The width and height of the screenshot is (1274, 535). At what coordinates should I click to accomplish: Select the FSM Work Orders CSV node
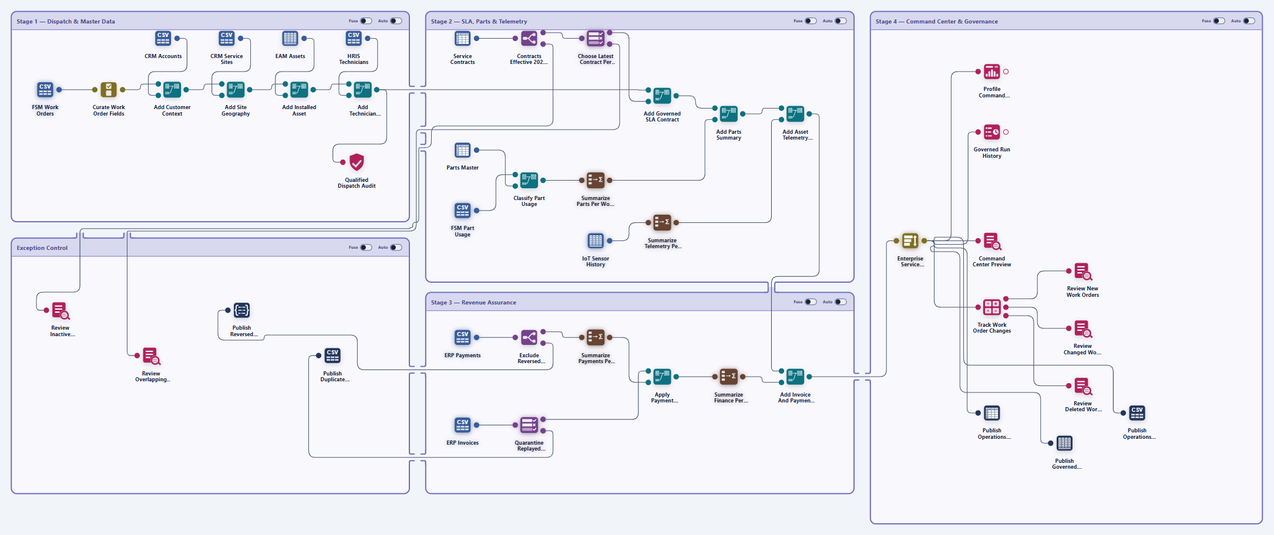point(45,90)
